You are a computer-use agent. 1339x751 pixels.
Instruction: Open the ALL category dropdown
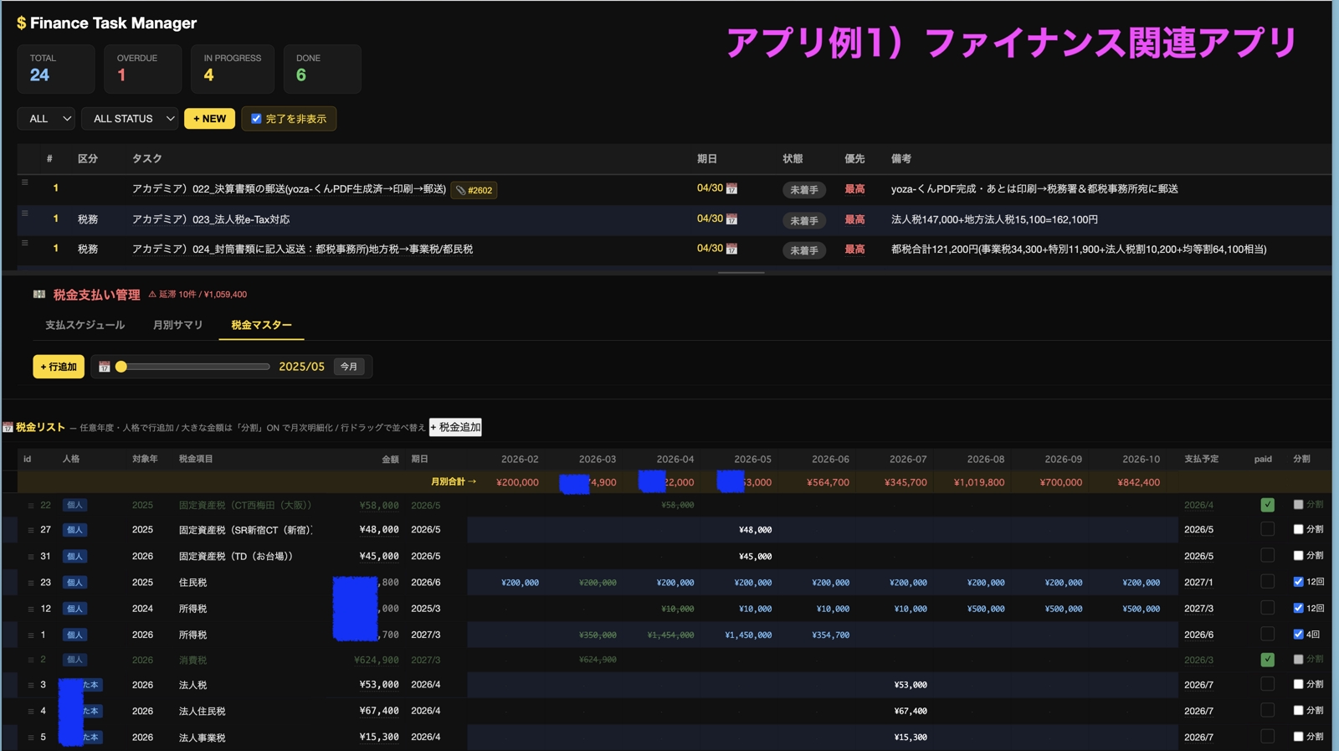click(47, 119)
